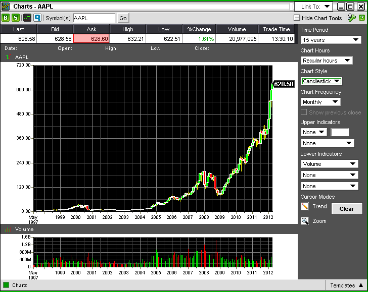The height and width of the screenshot is (292, 368).
Task: Maximize the Charts window
Action: (351, 7)
